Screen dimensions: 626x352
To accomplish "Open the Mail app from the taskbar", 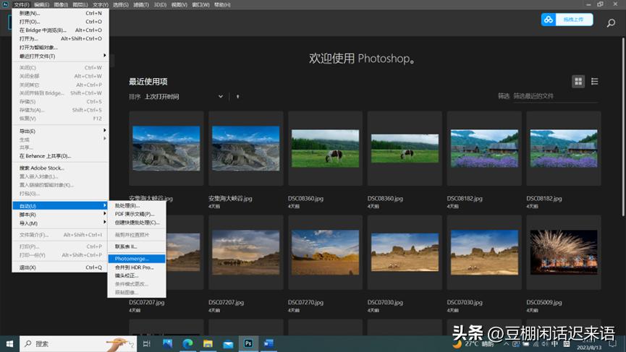I will [227, 343].
